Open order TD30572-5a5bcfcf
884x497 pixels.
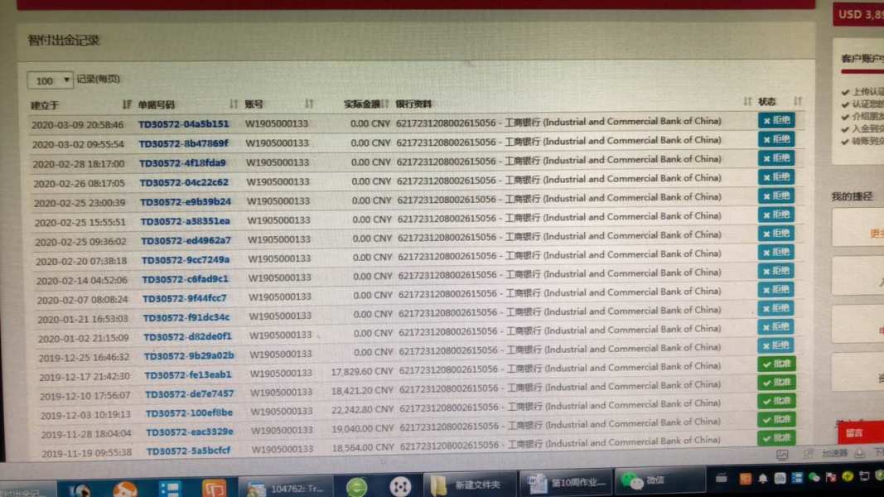tap(189, 451)
